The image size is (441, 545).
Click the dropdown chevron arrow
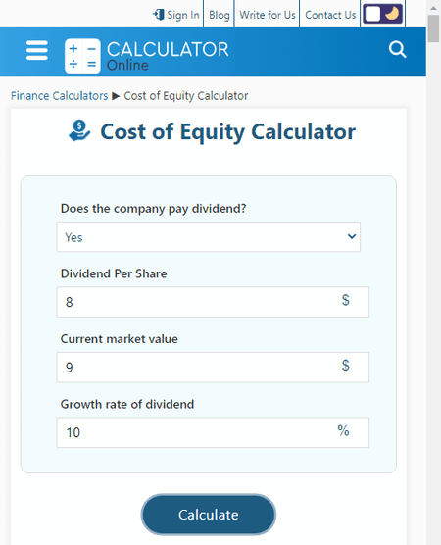[352, 236]
